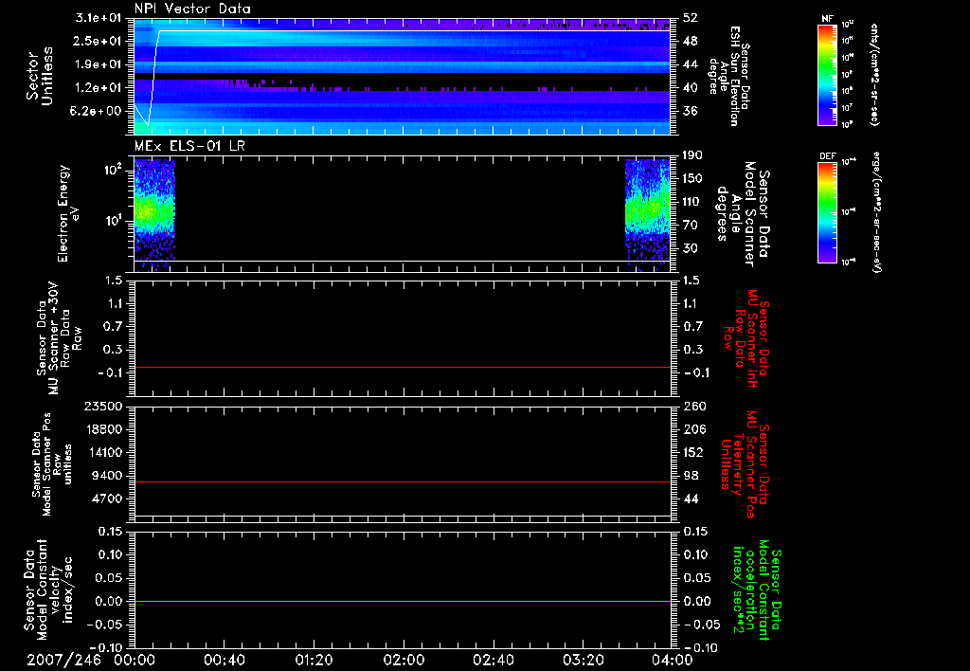Click the "cnts/(cm**2-sr-sec)" units label
The width and height of the screenshot is (970, 671).
pos(874,75)
